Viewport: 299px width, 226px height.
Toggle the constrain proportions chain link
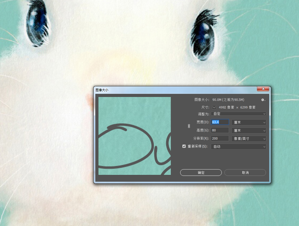(189, 126)
